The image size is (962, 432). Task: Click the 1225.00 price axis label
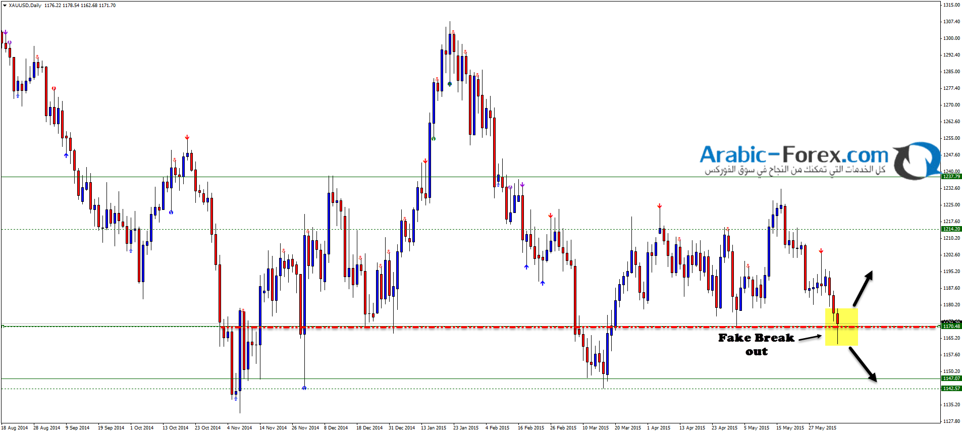(951, 205)
